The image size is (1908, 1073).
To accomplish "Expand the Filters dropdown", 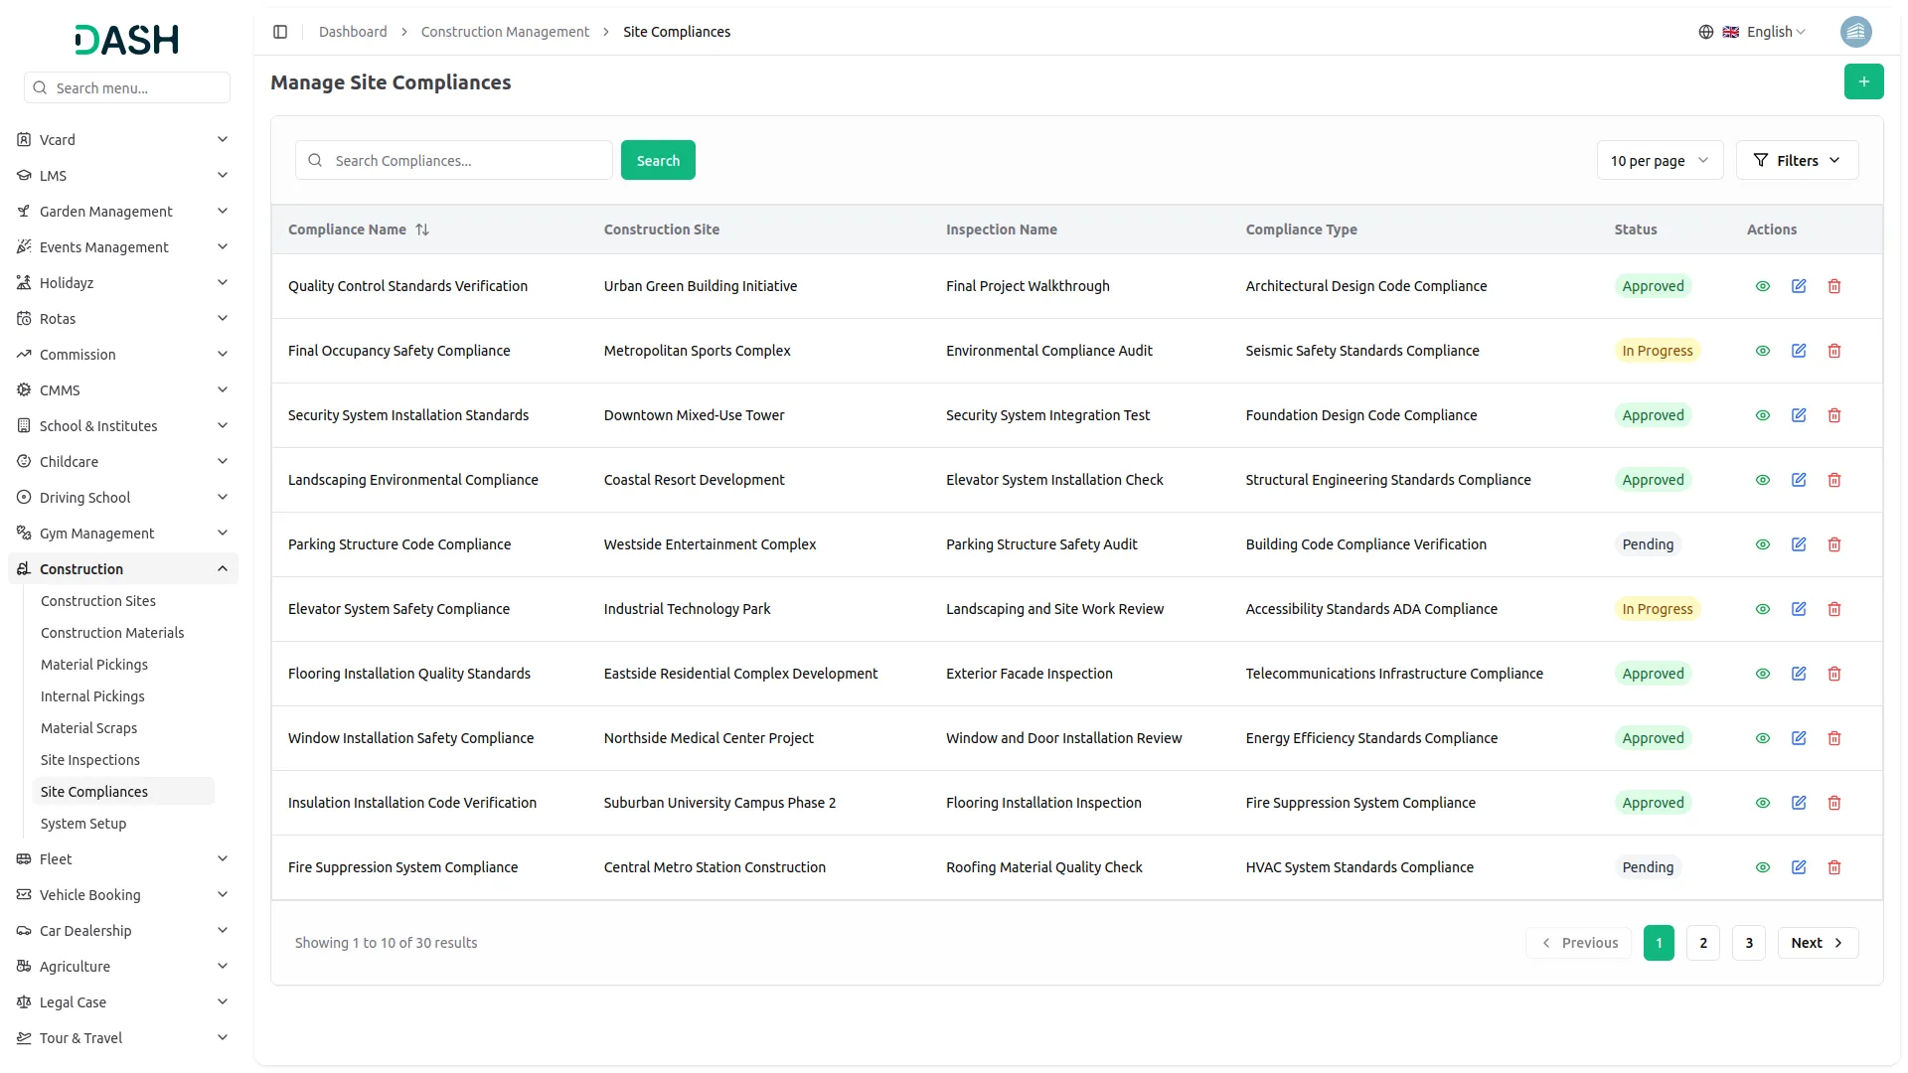I will [1796, 161].
